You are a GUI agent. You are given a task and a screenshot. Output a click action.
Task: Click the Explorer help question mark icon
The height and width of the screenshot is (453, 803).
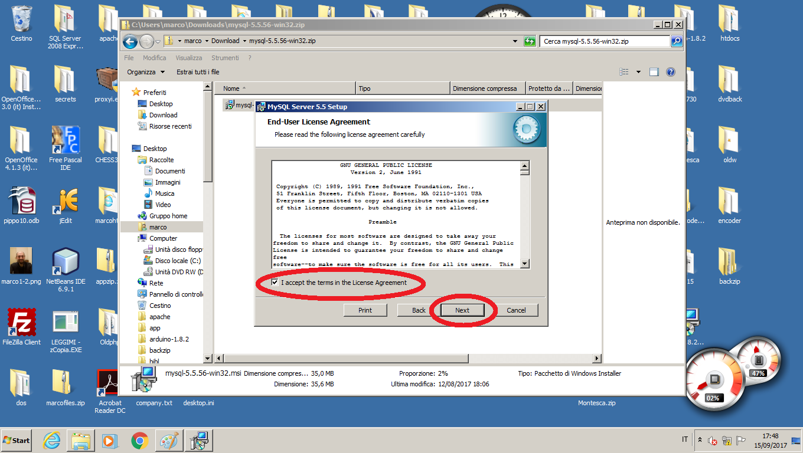coord(670,72)
